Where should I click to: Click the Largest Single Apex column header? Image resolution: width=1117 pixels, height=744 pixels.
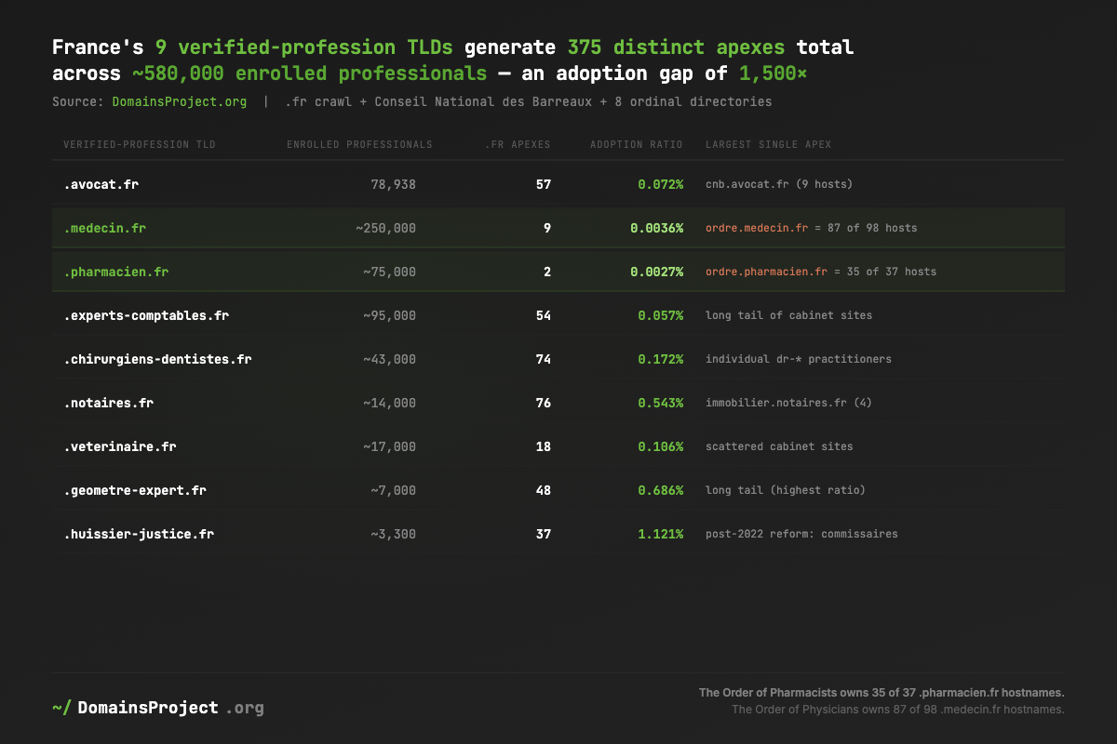(x=768, y=145)
